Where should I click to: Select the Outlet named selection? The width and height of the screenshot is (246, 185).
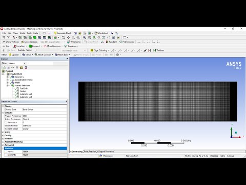coord(23,91)
